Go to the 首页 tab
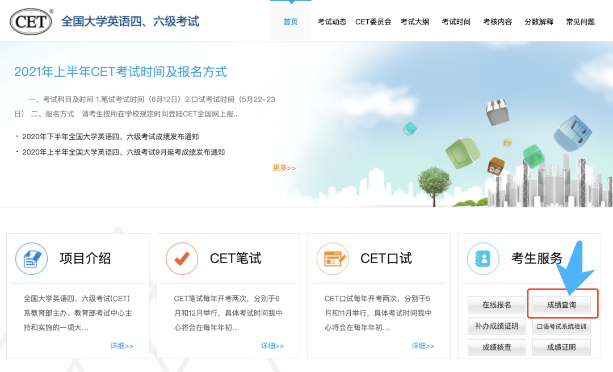 point(291,22)
